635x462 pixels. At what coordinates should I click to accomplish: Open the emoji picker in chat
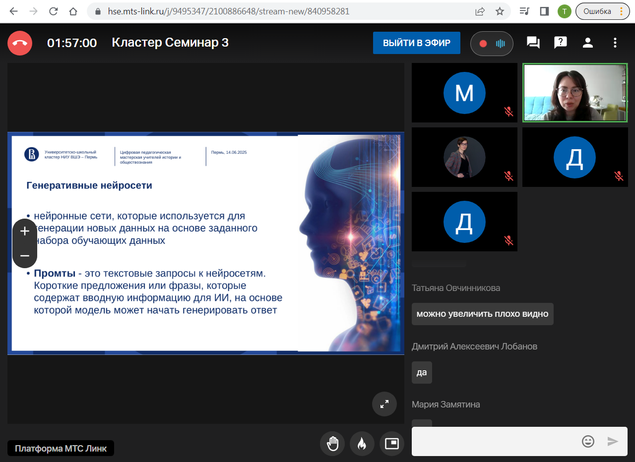click(x=588, y=441)
